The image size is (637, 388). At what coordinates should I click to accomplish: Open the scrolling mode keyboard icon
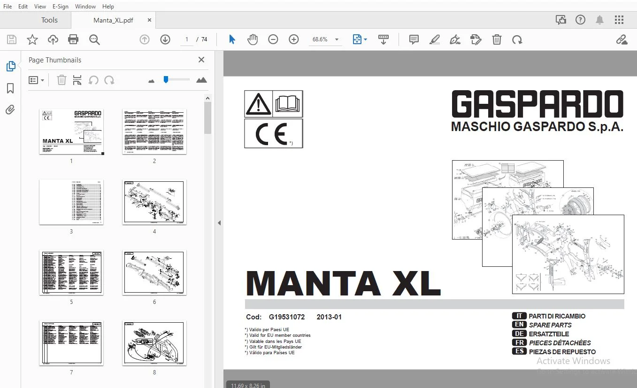pyautogui.click(x=384, y=40)
